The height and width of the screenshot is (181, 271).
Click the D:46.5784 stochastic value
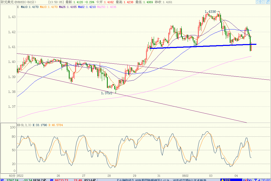click(56, 125)
